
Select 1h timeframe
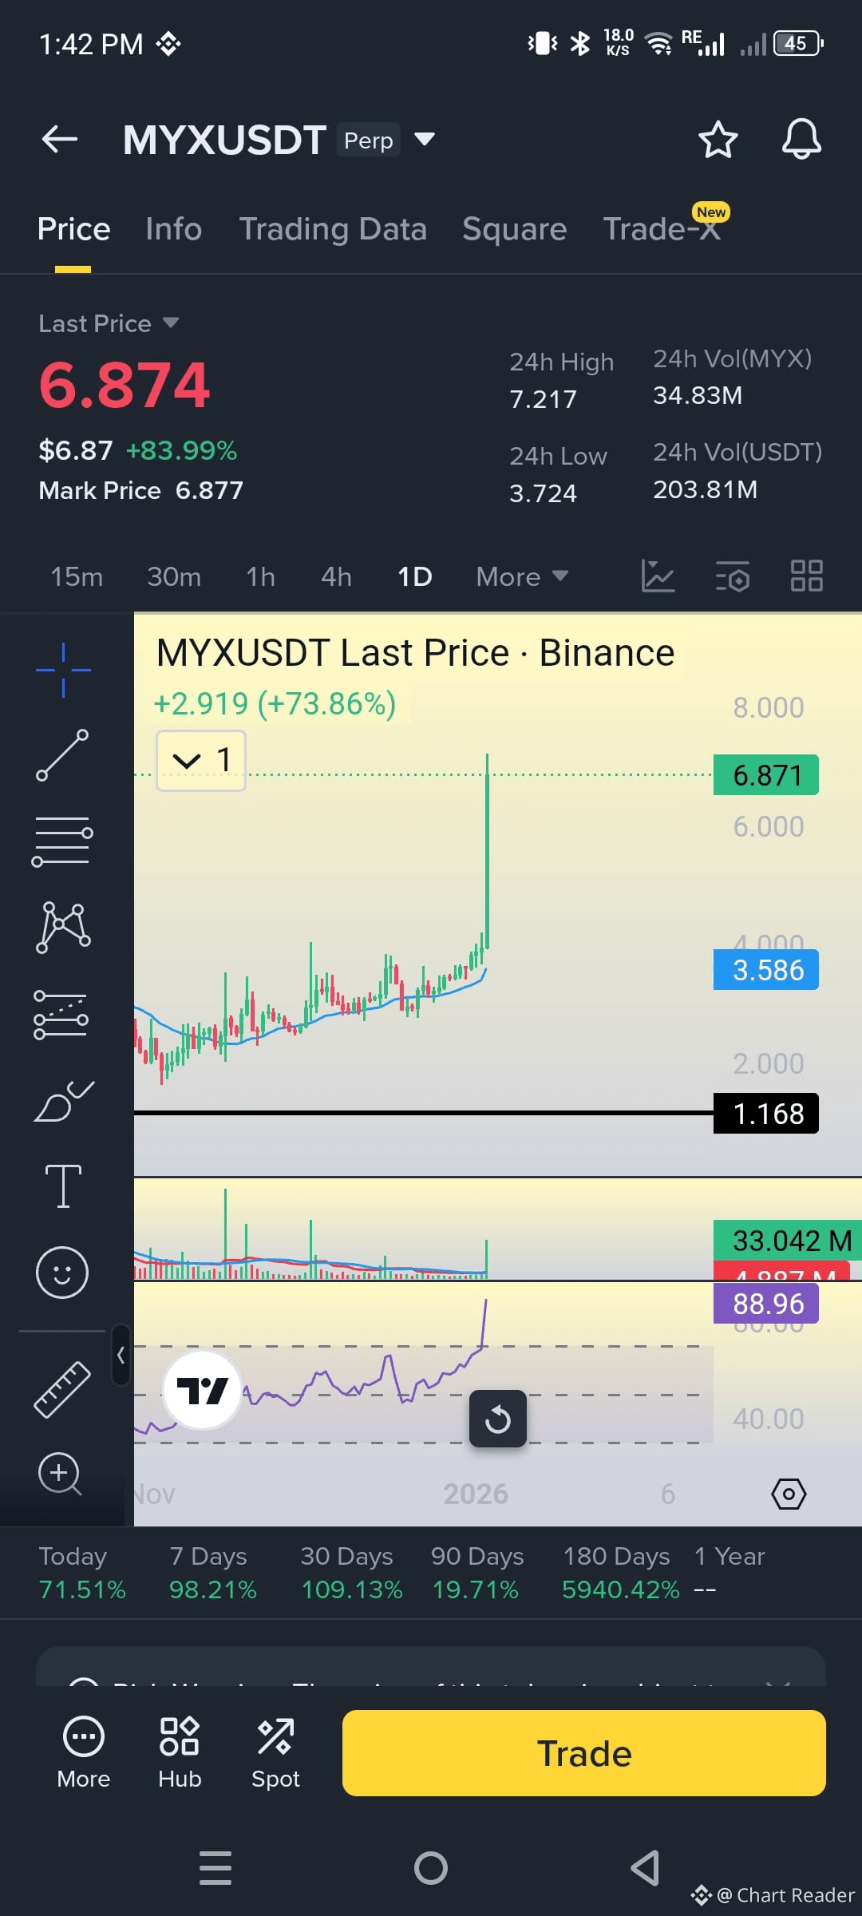click(x=260, y=576)
